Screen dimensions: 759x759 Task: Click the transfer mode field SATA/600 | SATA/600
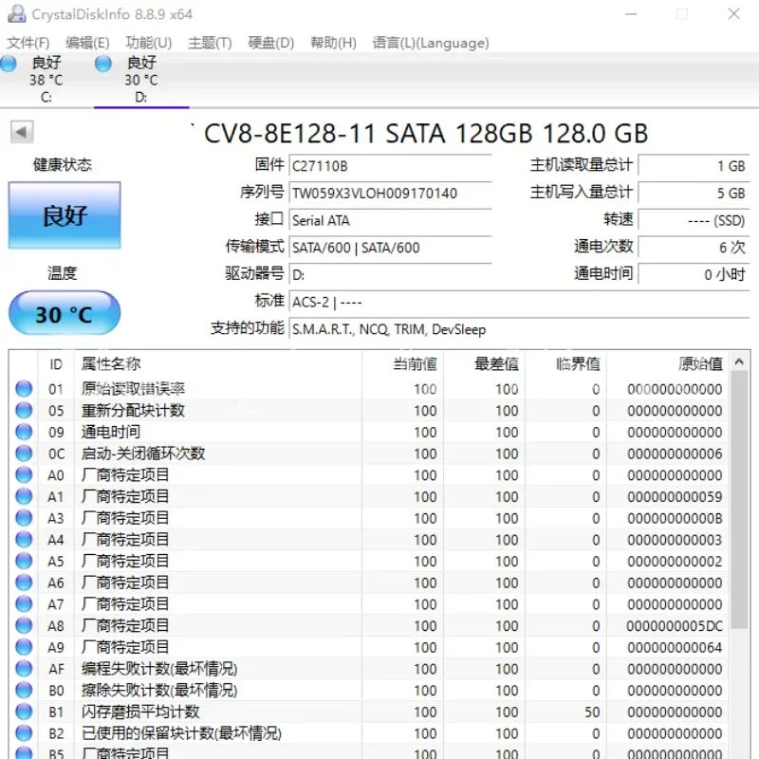[390, 248]
